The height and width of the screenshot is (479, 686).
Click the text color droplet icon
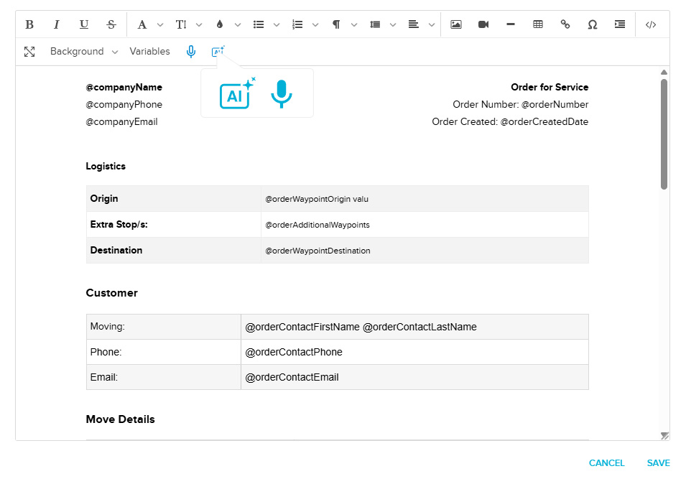coord(220,24)
